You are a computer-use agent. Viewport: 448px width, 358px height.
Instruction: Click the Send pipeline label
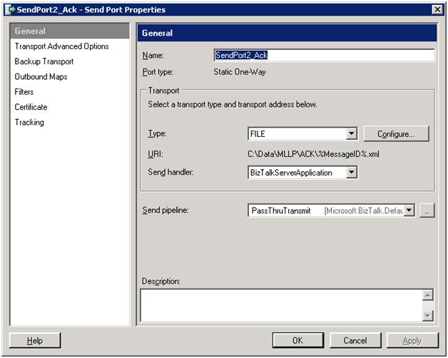pyautogui.click(x=165, y=210)
